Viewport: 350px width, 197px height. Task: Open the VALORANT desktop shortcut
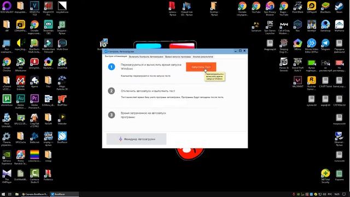click(x=297, y=82)
